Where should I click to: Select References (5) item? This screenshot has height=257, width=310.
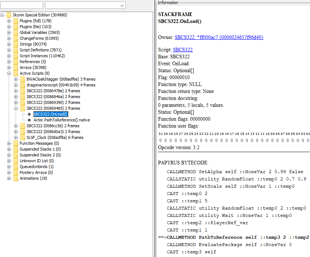(x=33, y=62)
